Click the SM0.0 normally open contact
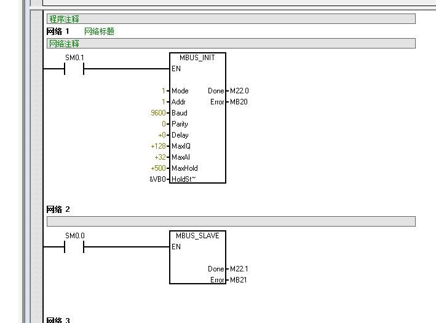 (x=74, y=247)
